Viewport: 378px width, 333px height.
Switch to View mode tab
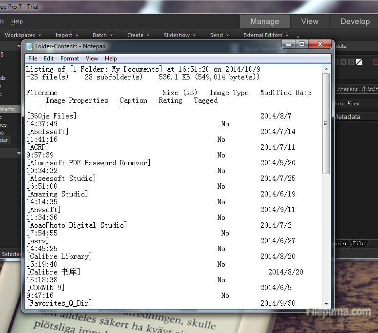[310, 21]
